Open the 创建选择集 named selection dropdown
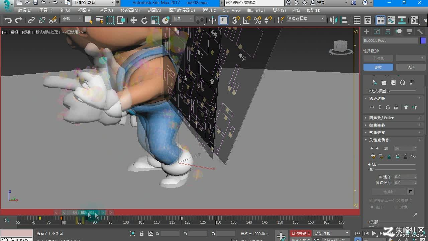 pos(306,19)
